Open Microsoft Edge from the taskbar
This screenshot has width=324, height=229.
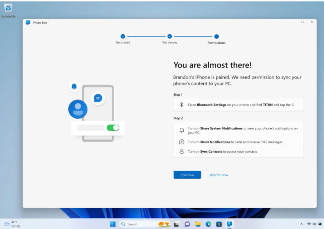click(208, 224)
